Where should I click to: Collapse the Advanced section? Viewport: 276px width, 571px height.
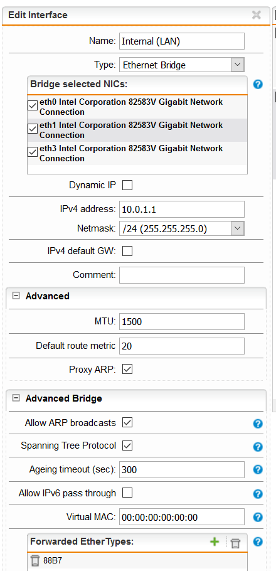pos(16,296)
